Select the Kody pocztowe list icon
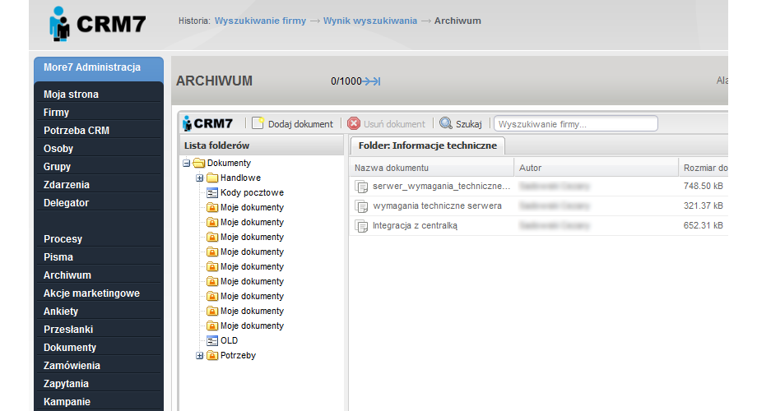The height and width of the screenshot is (411, 757). [212, 192]
